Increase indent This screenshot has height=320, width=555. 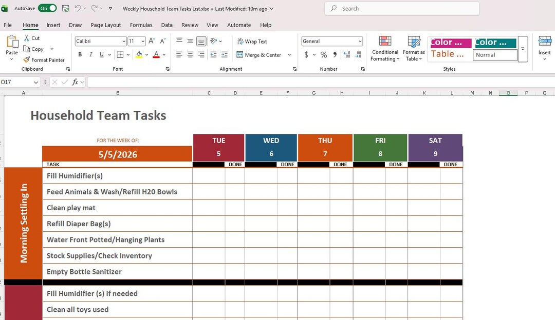click(x=225, y=54)
